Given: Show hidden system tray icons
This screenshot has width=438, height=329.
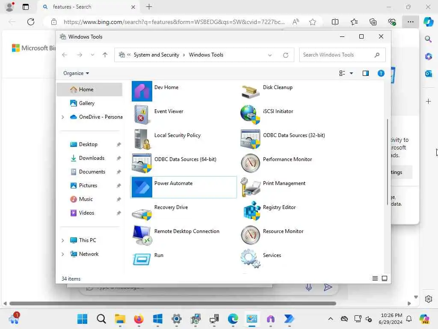Looking at the screenshot, I should coord(331,319).
